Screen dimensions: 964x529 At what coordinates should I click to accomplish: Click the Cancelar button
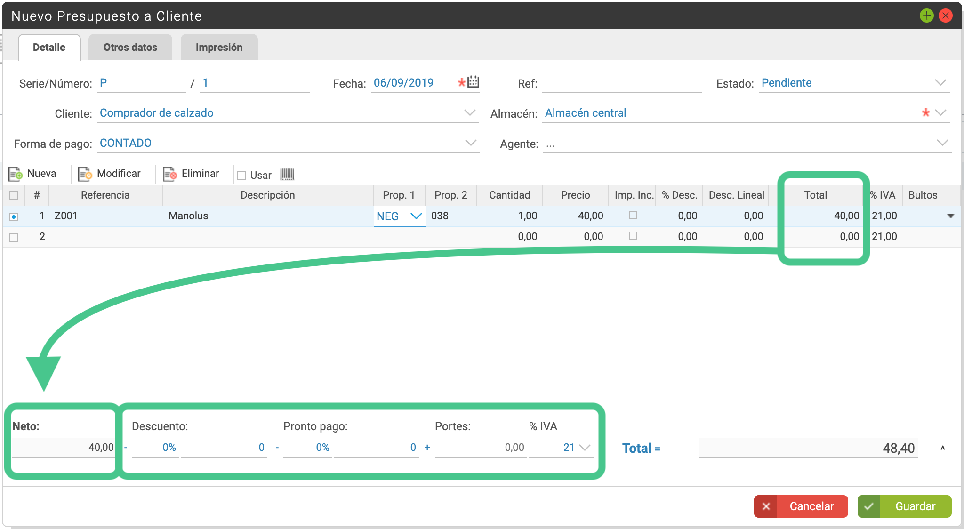[x=801, y=506]
